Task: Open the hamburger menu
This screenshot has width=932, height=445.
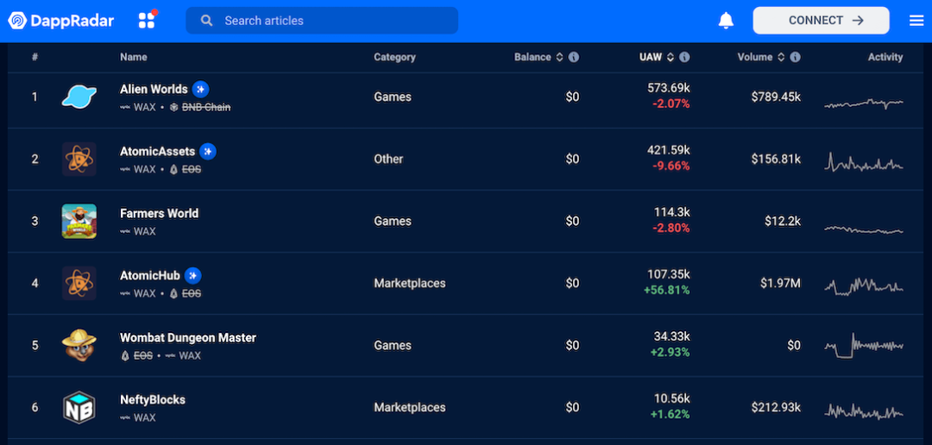Action: (x=916, y=21)
